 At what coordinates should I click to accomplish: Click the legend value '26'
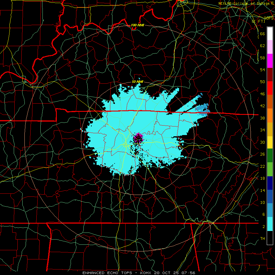click(262, 154)
